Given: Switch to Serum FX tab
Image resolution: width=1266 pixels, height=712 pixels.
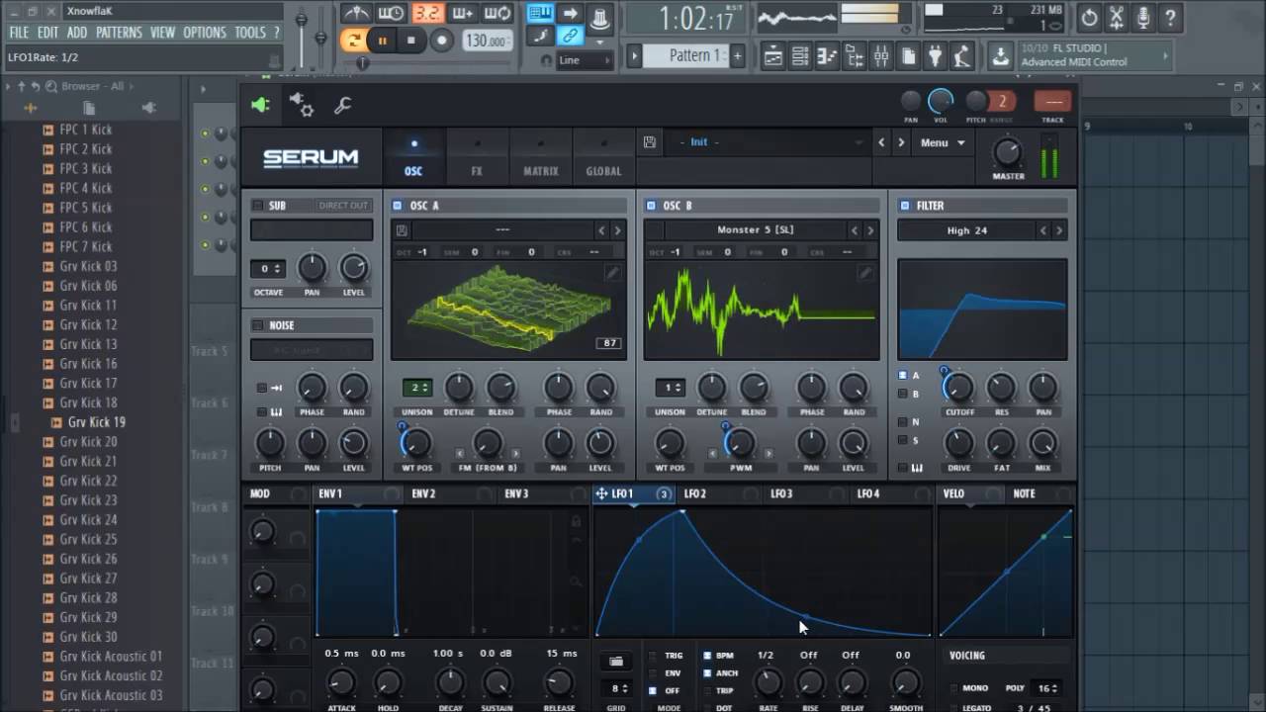Looking at the screenshot, I should pyautogui.click(x=477, y=156).
